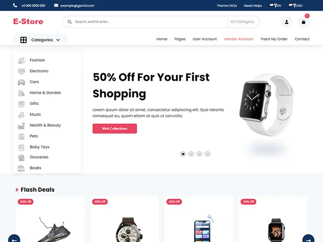This screenshot has width=323, height=242.
Task: Click the search input field
Action: pos(150,22)
